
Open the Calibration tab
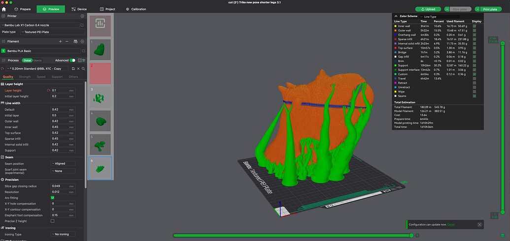click(136, 9)
